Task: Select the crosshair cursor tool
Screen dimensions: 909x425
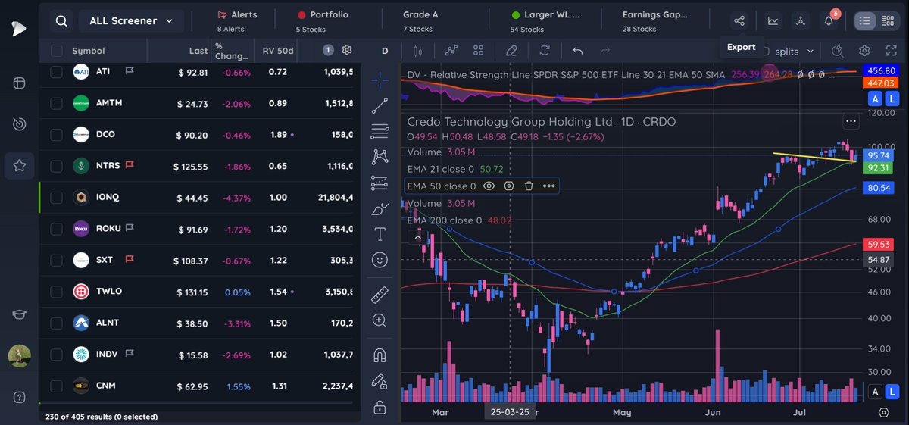Action: [380, 80]
